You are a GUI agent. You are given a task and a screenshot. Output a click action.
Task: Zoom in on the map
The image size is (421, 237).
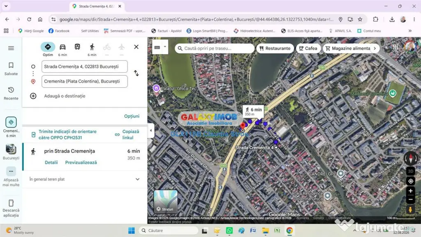(411, 191)
